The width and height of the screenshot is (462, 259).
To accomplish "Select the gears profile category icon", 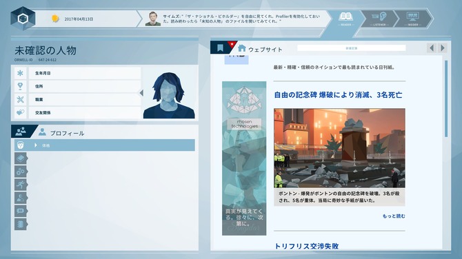I will [x=21, y=172].
